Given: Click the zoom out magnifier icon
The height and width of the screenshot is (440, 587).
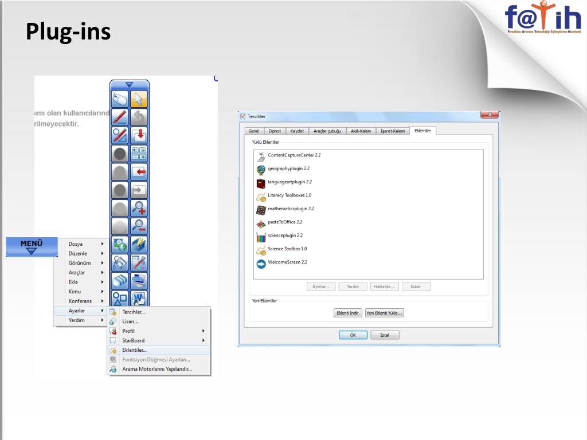Looking at the screenshot, I should [139, 226].
